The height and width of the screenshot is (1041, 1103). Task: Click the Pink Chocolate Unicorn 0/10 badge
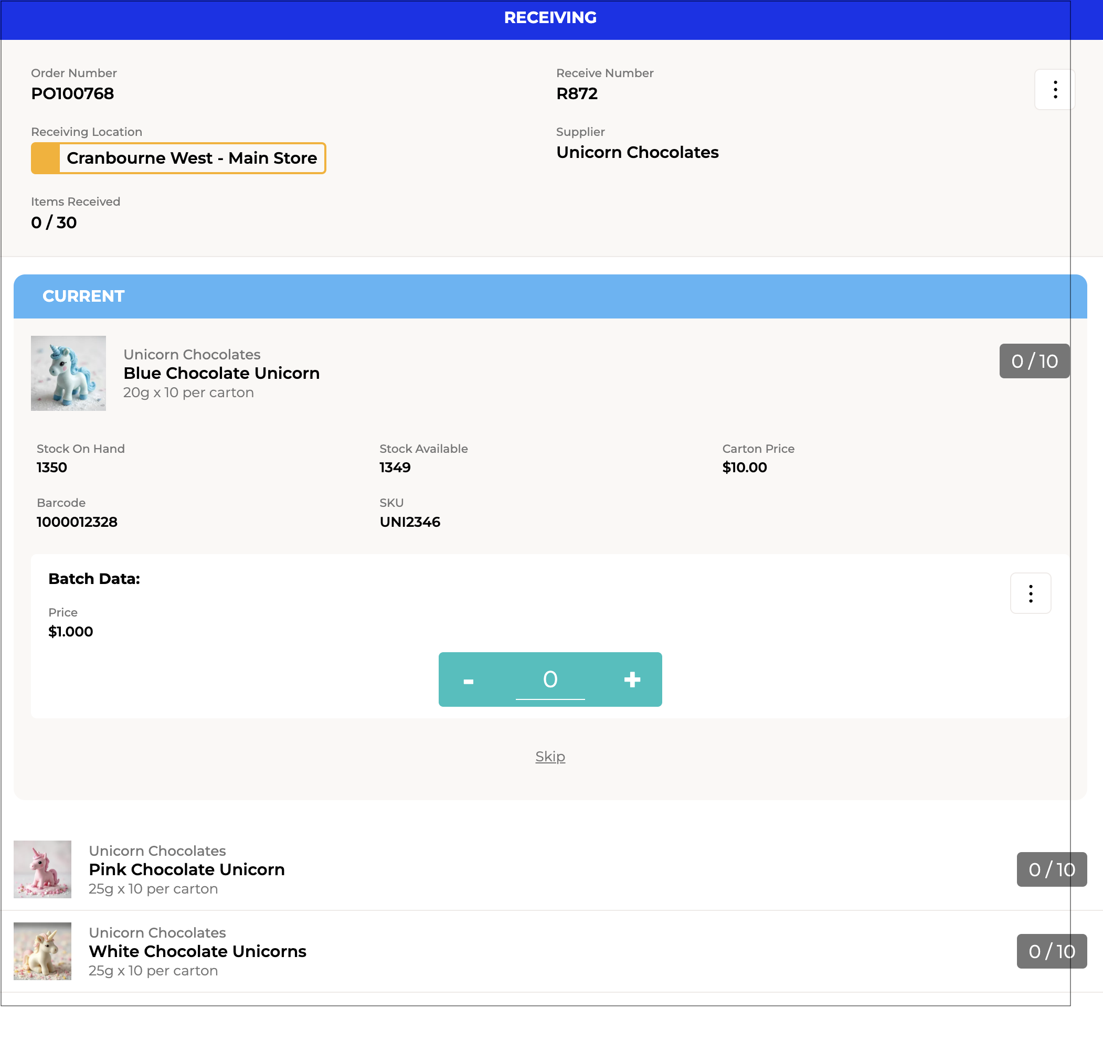coord(1051,869)
